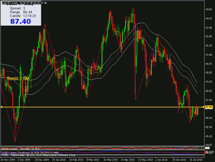The width and height of the screenshot is (215, 162).
Task: Select the yellow "Sonic 15M" label
Action: [x=18, y=79]
